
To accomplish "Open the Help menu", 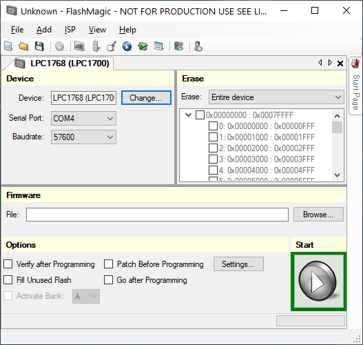I will click(127, 30).
